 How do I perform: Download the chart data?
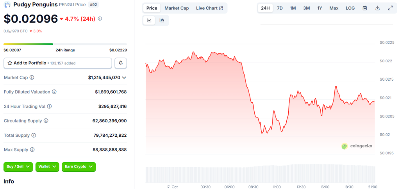click(x=377, y=8)
